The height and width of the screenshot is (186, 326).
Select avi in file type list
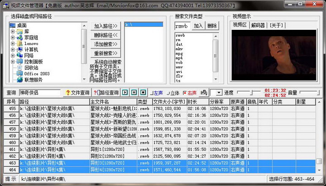click(x=179, y=72)
